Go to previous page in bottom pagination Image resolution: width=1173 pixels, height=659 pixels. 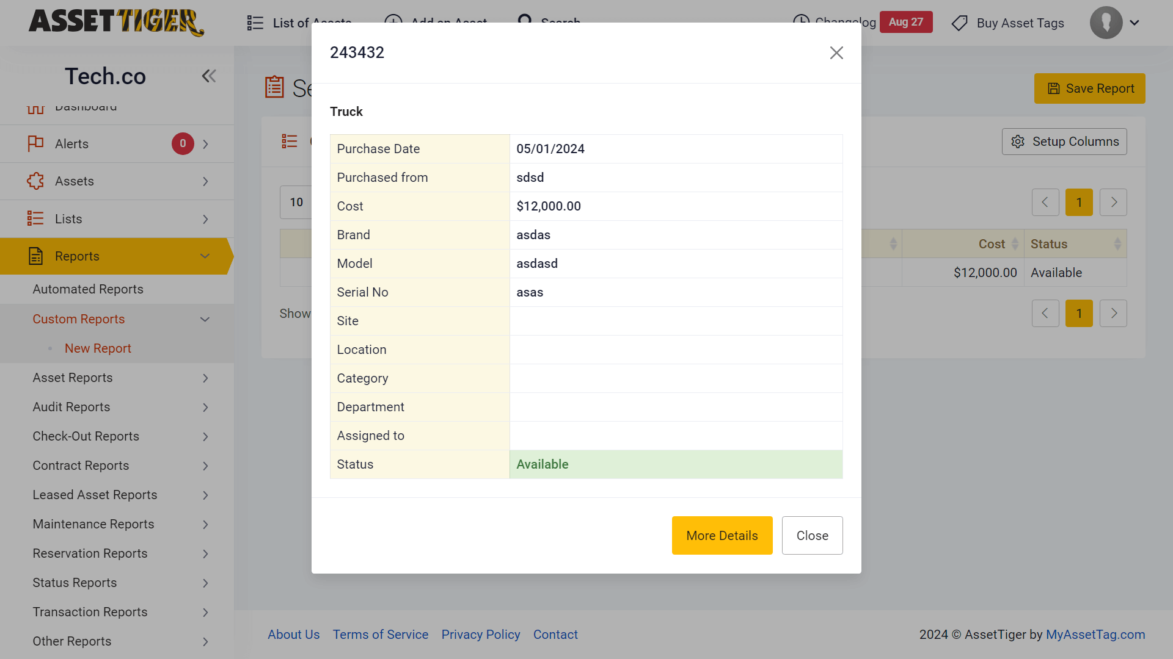click(x=1045, y=313)
